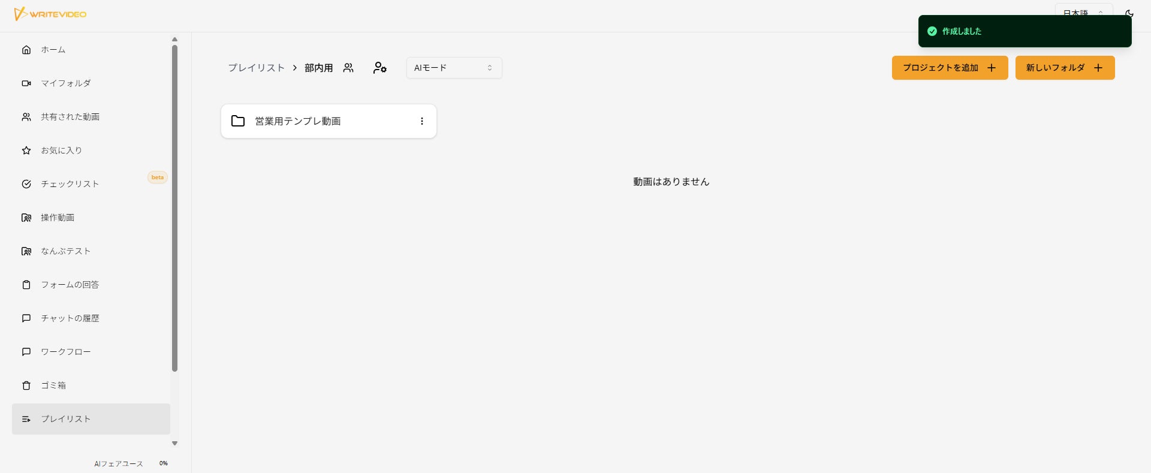Click the sidebar scroll up arrow
The width and height of the screenshot is (1151, 473).
[x=175, y=40]
